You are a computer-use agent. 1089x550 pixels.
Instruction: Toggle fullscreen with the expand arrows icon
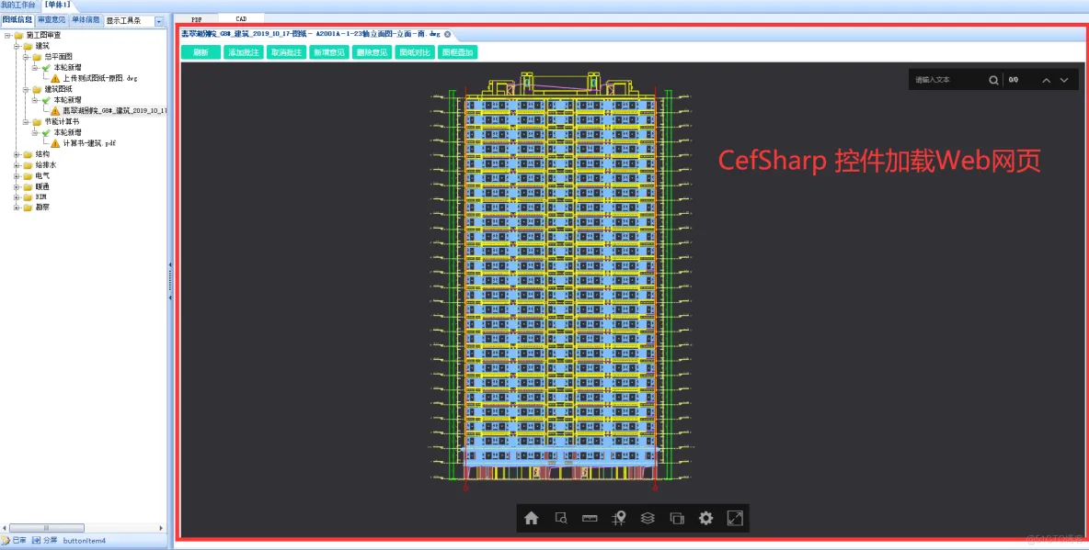point(735,518)
